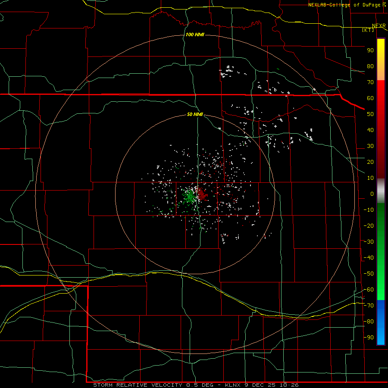Screen dimensions: 388x388
Task: Click the "100 NMI" range ring label
Action: point(195,34)
